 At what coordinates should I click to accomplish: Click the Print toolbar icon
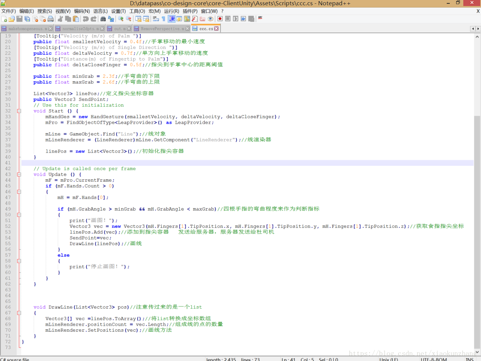pos(50,19)
